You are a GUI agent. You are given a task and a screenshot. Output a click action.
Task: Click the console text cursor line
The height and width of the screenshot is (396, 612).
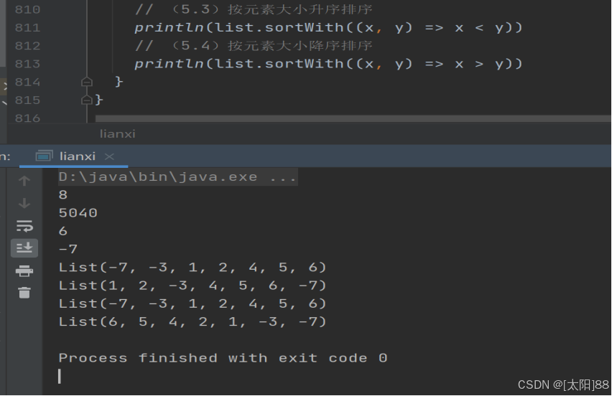coord(60,377)
